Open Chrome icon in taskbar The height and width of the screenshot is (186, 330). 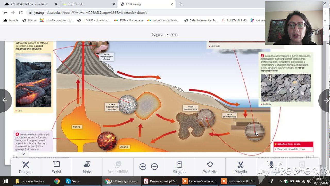[57, 181]
